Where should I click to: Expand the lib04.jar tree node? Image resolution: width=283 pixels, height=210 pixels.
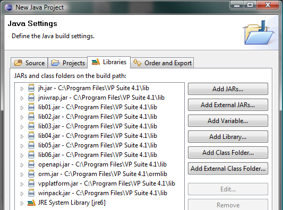[x=22, y=136]
